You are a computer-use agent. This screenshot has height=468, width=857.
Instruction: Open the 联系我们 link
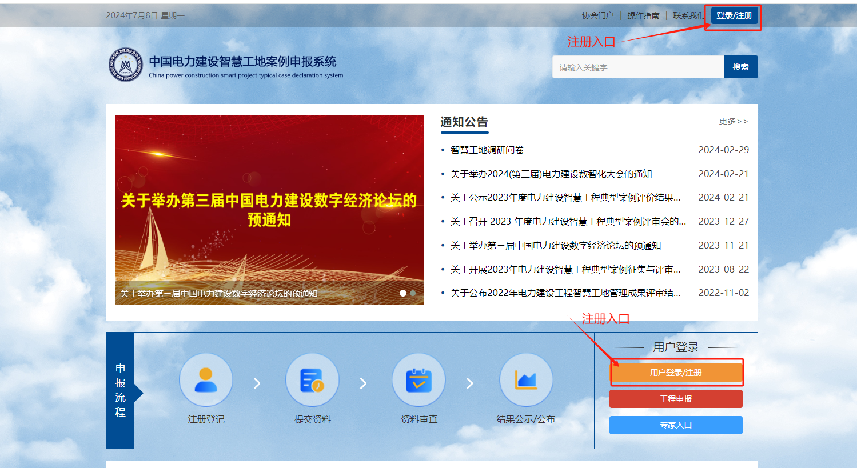click(689, 15)
